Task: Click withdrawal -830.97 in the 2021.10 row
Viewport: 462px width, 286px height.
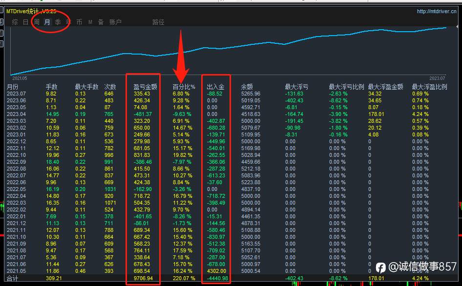Action: (x=216, y=237)
